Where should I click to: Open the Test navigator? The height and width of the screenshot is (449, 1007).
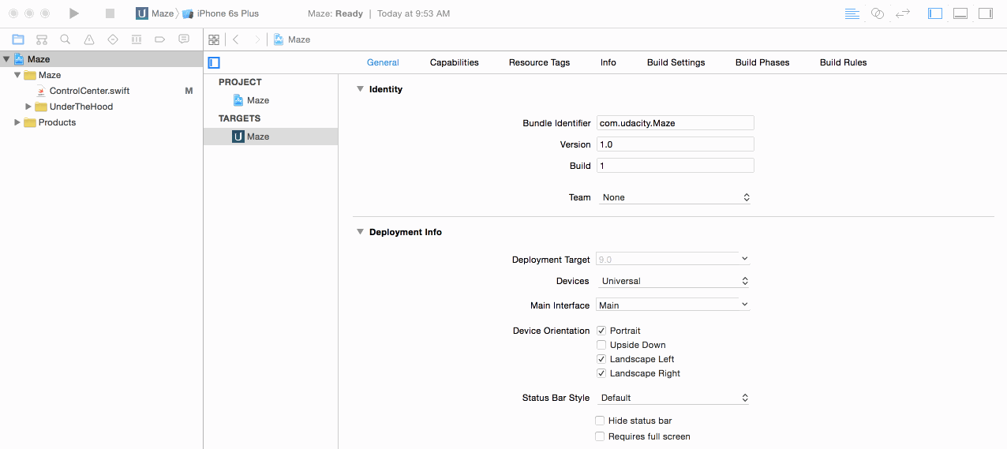pos(113,39)
